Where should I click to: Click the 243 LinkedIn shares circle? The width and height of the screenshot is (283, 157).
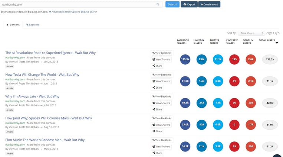tap(202, 103)
